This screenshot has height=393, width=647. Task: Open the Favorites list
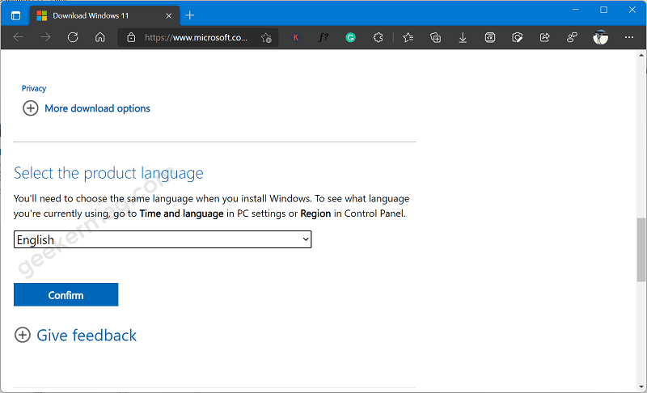pos(408,37)
